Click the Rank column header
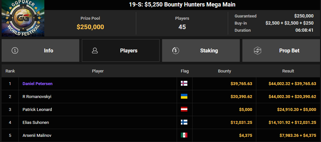This screenshot has width=321, height=142. [x=10, y=71]
